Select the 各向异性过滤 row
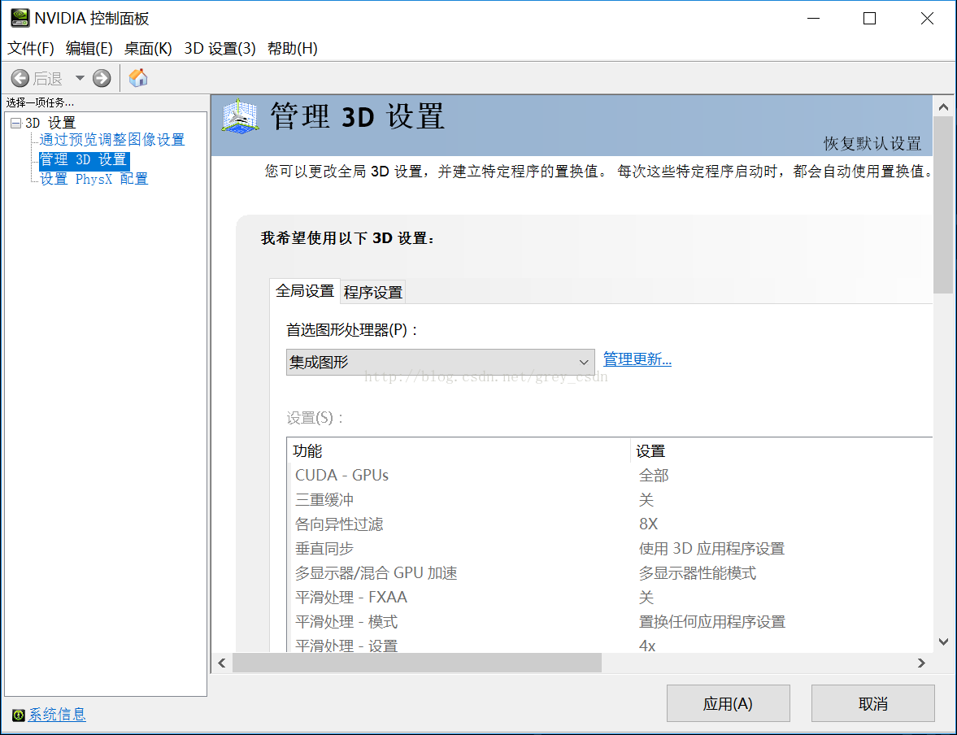This screenshot has width=957, height=735. (610, 524)
